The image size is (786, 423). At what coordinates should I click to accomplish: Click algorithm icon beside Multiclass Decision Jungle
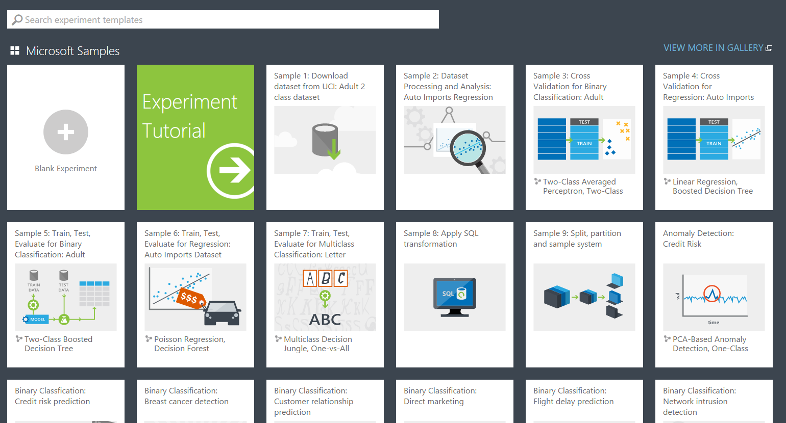coord(278,339)
